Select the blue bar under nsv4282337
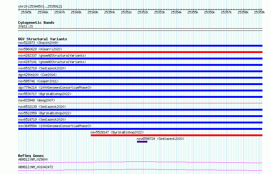 140,59
